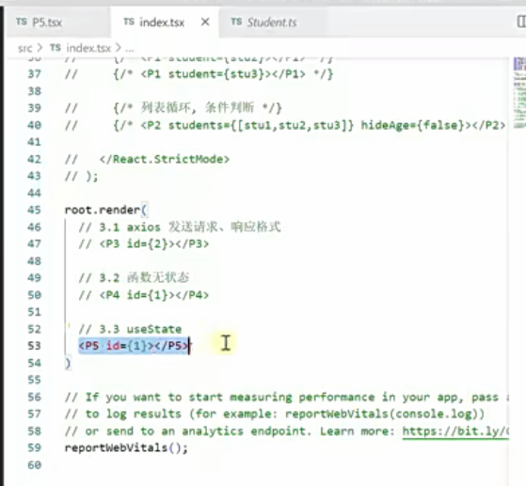Open the https://bit.ly link in line 58
This screenshot has width=526, height=486.
pyautogui.click(x=455, y=431)
